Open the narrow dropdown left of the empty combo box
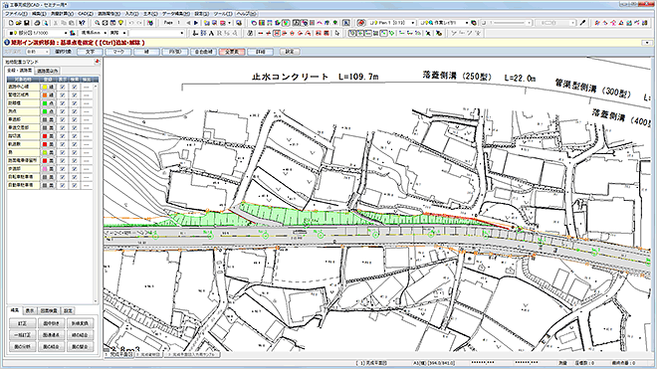The width and height of the screenshot is (657, 369). (x=116, y=33)
